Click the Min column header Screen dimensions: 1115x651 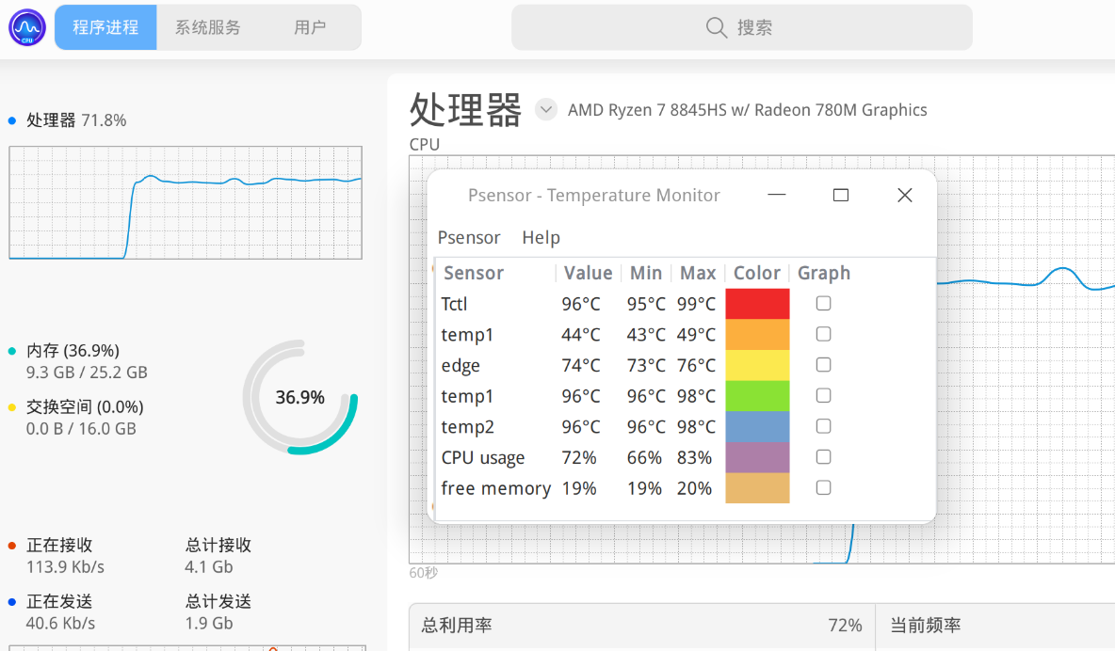click(646, 273)
